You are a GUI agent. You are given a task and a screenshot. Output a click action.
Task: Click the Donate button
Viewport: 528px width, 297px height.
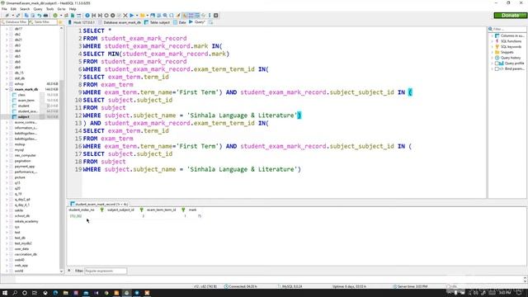(510, 16)
